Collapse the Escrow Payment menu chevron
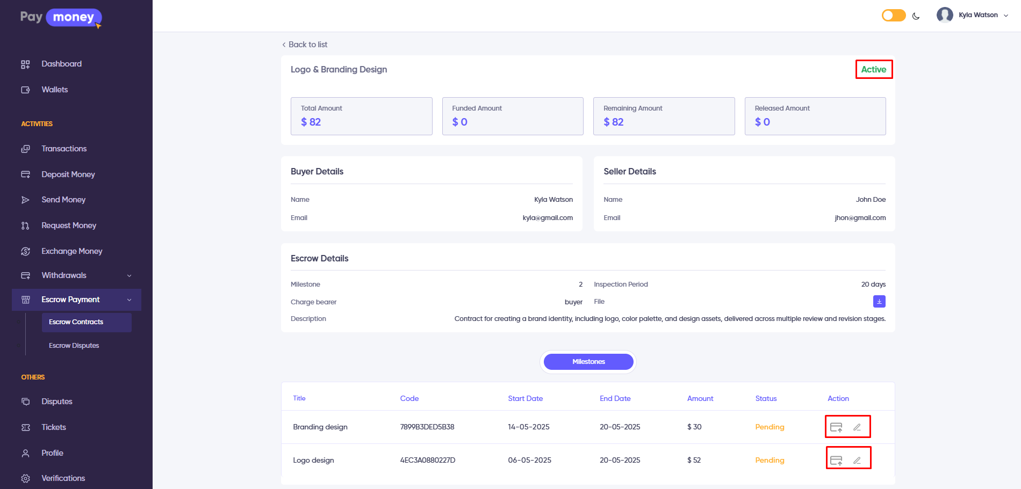Viewport: 1021px width, 489px height. click(x=129, y=300)
